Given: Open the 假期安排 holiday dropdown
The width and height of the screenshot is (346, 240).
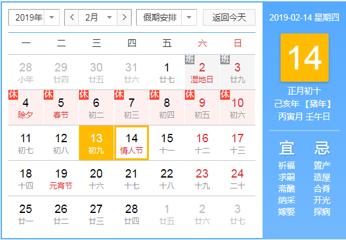Looking at the screenshot, I should pyautogui.click(x=166, y=17).
